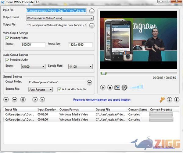183x153 pixels.
Task: Play the video preview
Action: tap(103, 88)
